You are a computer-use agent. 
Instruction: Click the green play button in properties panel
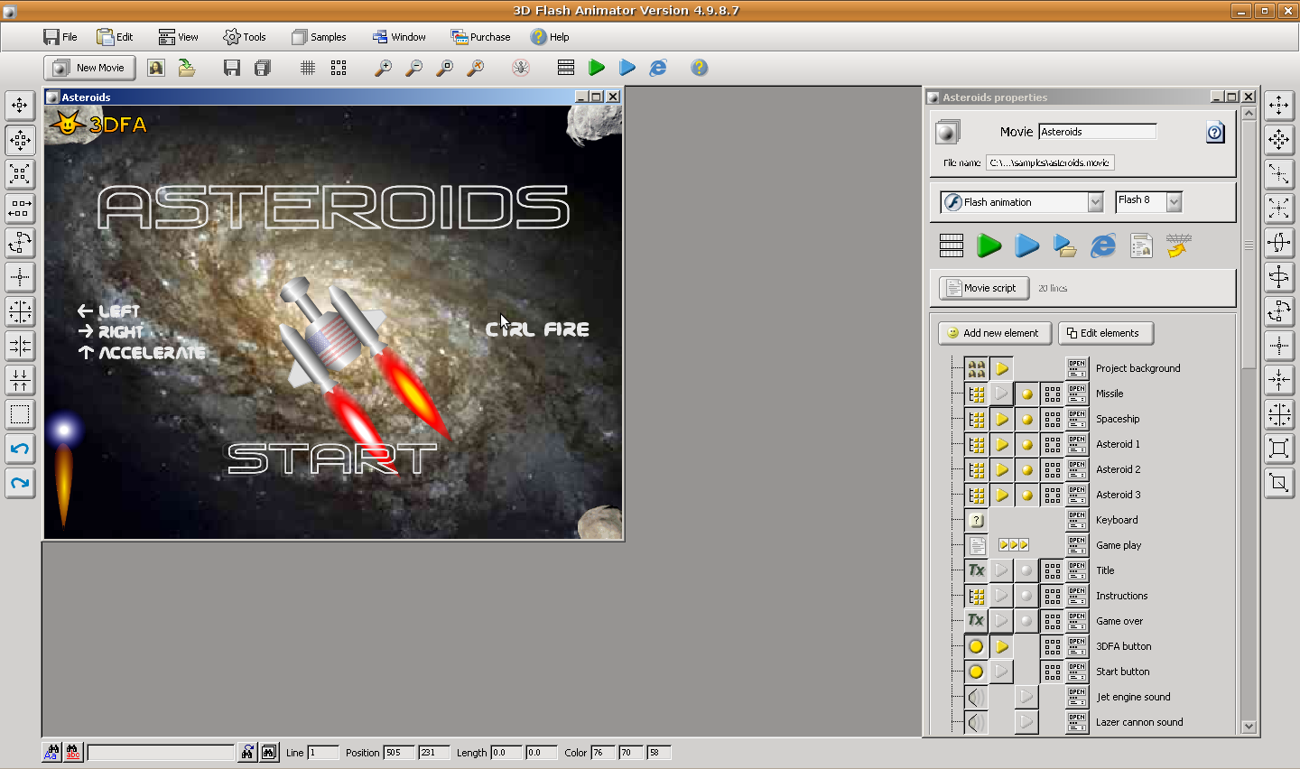click(989, 246)
